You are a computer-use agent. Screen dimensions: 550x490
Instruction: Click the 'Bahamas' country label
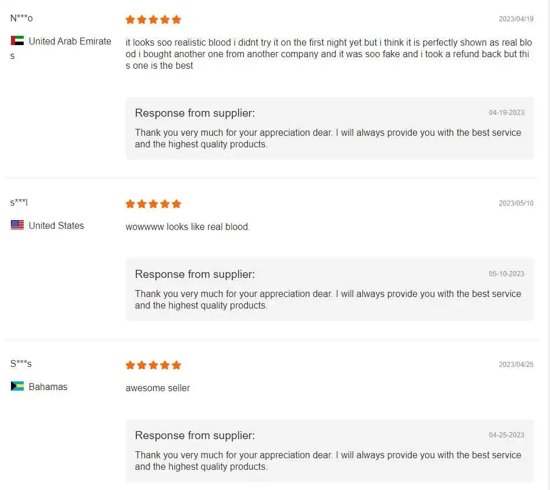click(48, 387)
